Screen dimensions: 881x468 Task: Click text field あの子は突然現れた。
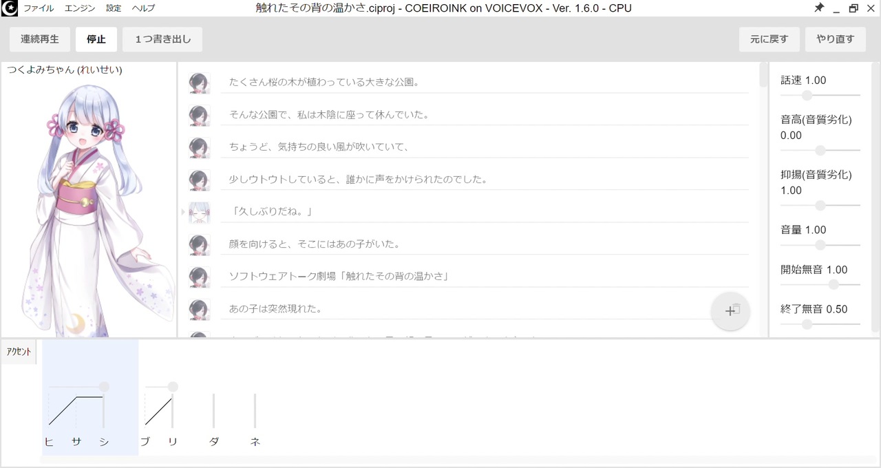[485, 309]
